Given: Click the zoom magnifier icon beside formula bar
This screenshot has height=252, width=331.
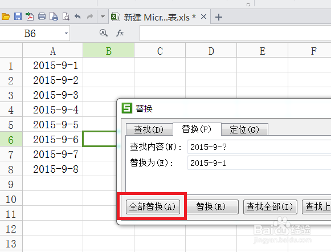Looking at the screenshot, I should (104, 33).
